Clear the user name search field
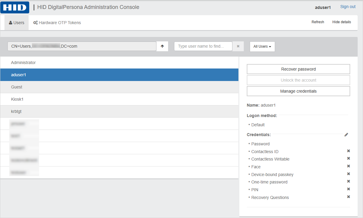This screenshot has height=218, width=363. (x=238, y=46)
